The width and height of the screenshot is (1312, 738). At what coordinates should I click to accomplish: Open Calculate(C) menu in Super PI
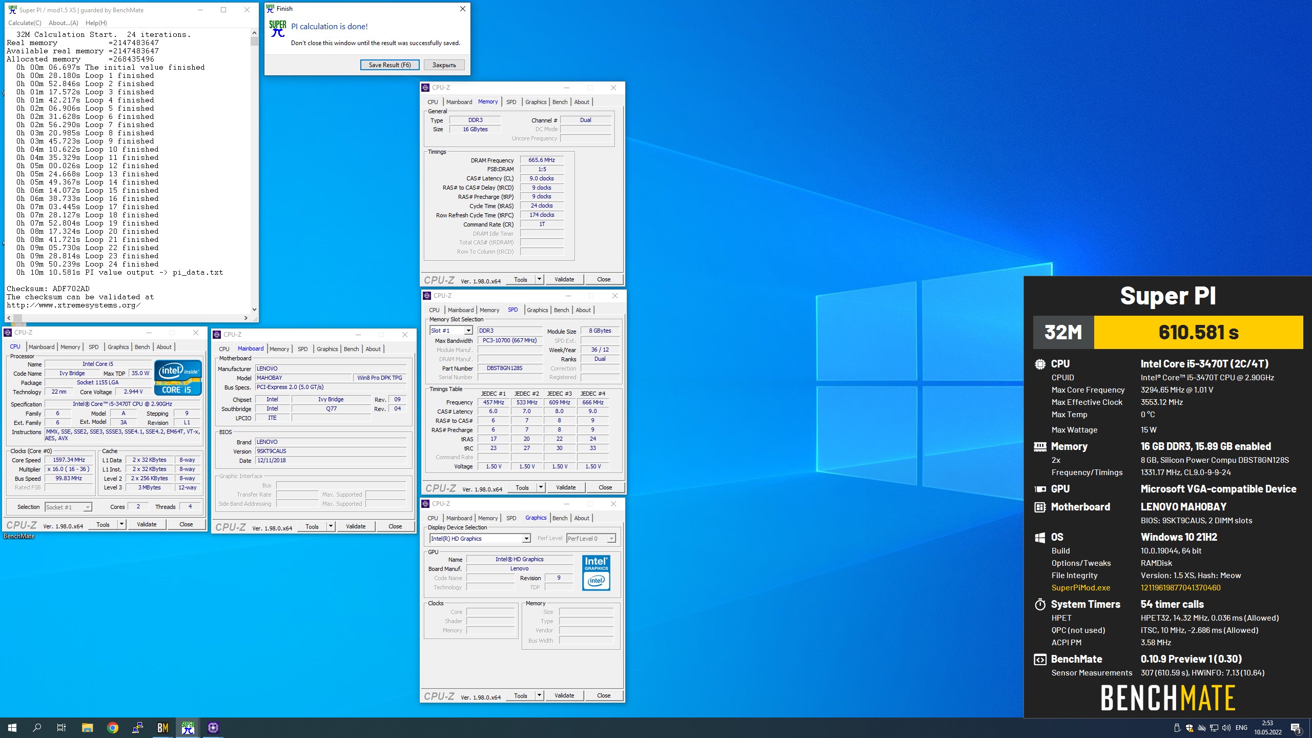pos(25,23)
